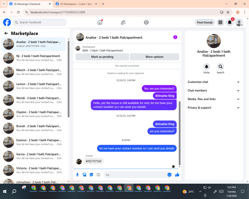Click Mark as pending button
The image size is (249, 199).
tap(102, 57)
